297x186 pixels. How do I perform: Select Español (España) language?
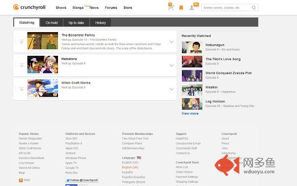tap(134, 177)
